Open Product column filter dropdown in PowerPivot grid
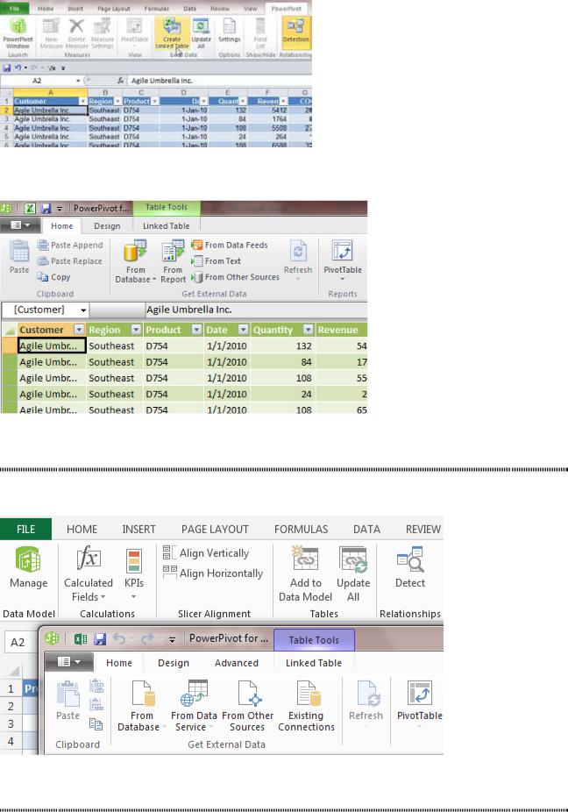The width and height of the screenshot is (568, 812). 196,330
